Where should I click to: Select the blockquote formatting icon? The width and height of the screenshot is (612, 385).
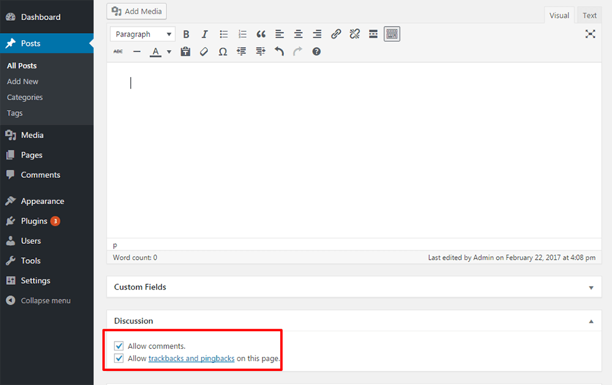pyautogui.click(x=261, y=34)
